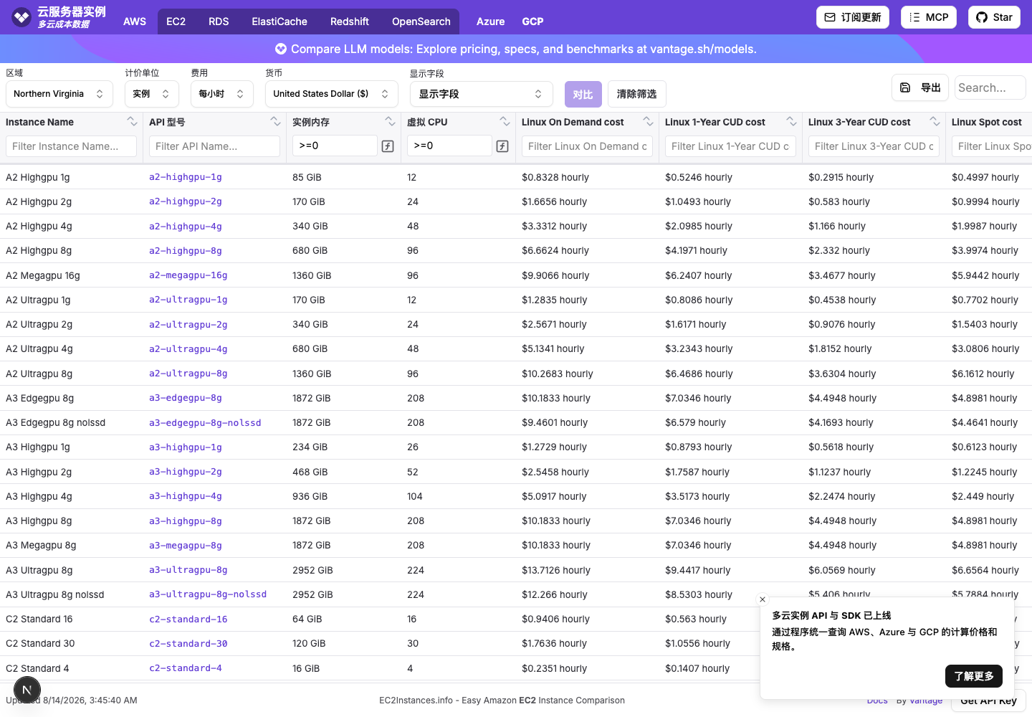Click the envelope subscribe-updates icon

tap(830, 17)
